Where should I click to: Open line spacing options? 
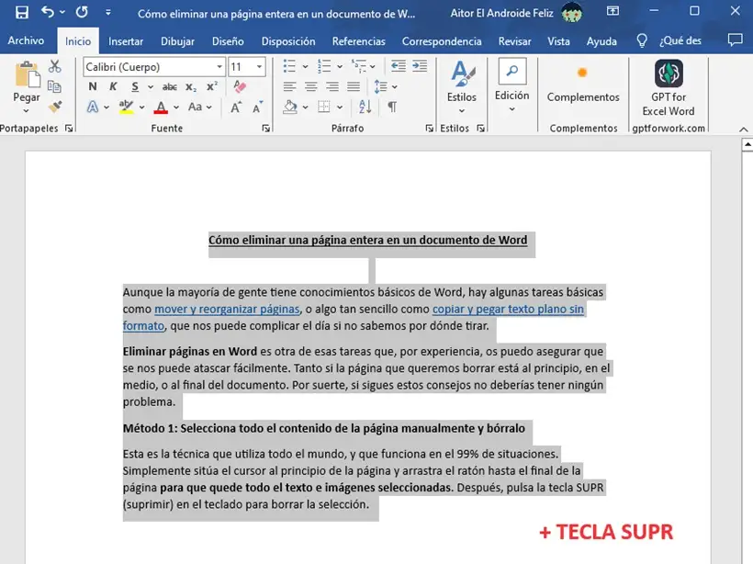pos(385,86)
